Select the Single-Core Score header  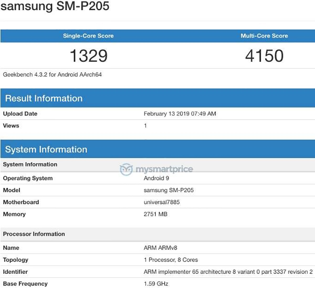pyautogui.click(x=88, y=36)
